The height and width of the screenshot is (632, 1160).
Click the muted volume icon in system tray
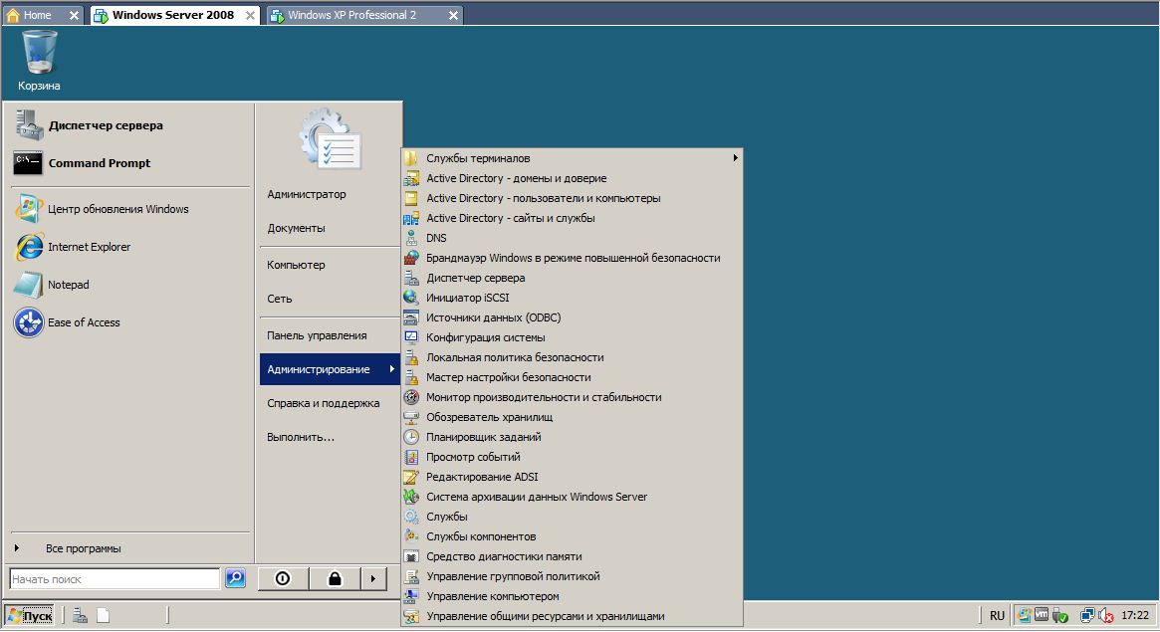(x=1106, y=615)
